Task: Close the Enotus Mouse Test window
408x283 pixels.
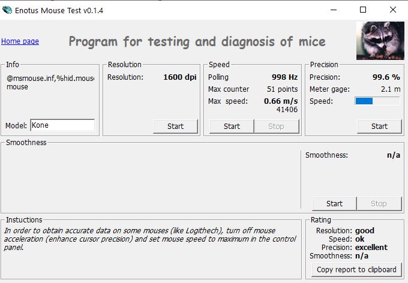Action: 393,10
